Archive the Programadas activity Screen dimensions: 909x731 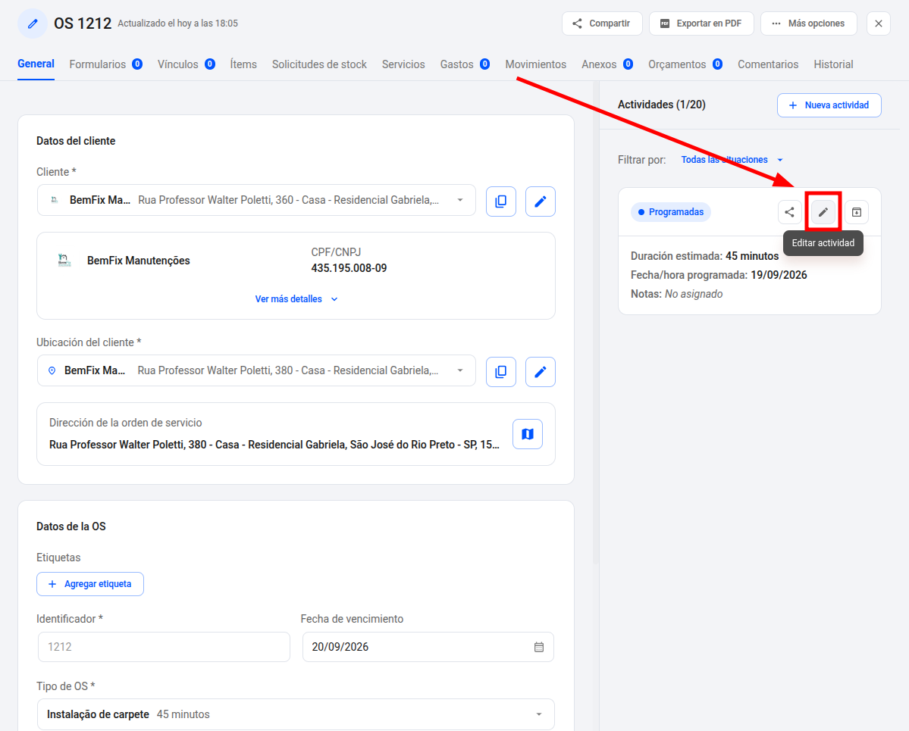pyautogui.click(x=856, y=212)
